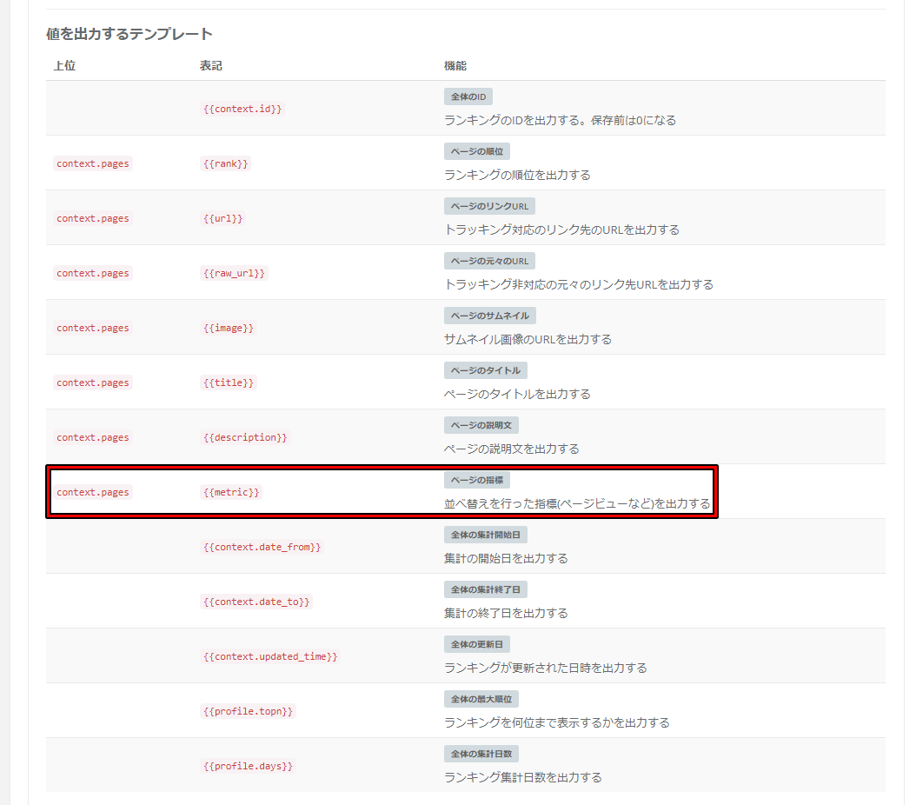
Task: Select the {{context.id}} code snippet
Action: [x=242, y=109]
